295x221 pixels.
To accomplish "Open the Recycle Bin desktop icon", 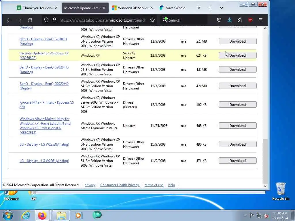I will (281, 191).
